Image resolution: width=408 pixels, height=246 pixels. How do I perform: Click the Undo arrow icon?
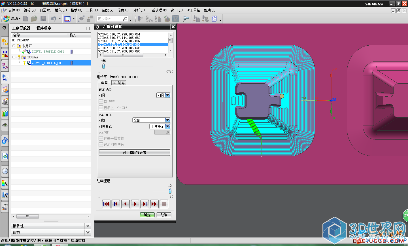54,19
